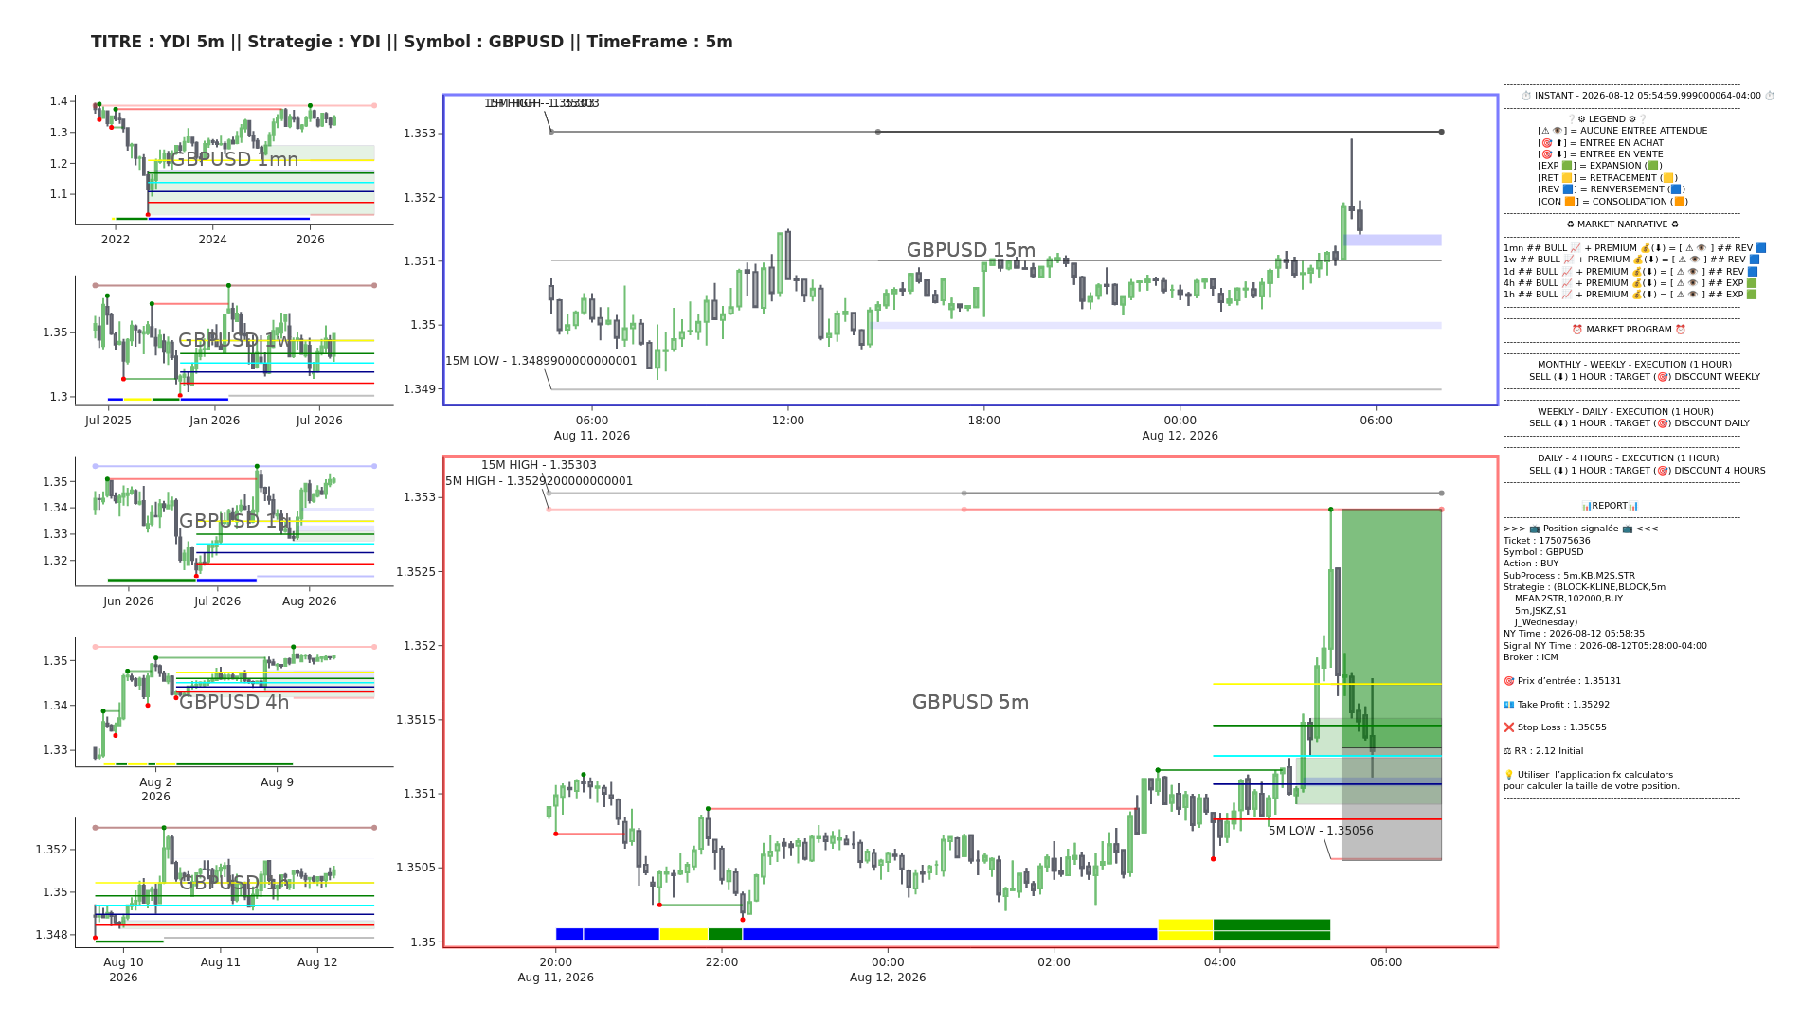This screenshot has height=1023, width=1819.
Task: Click the blue square inside the RENVERSEMENT parentheses
Action: pos(1675,189)
